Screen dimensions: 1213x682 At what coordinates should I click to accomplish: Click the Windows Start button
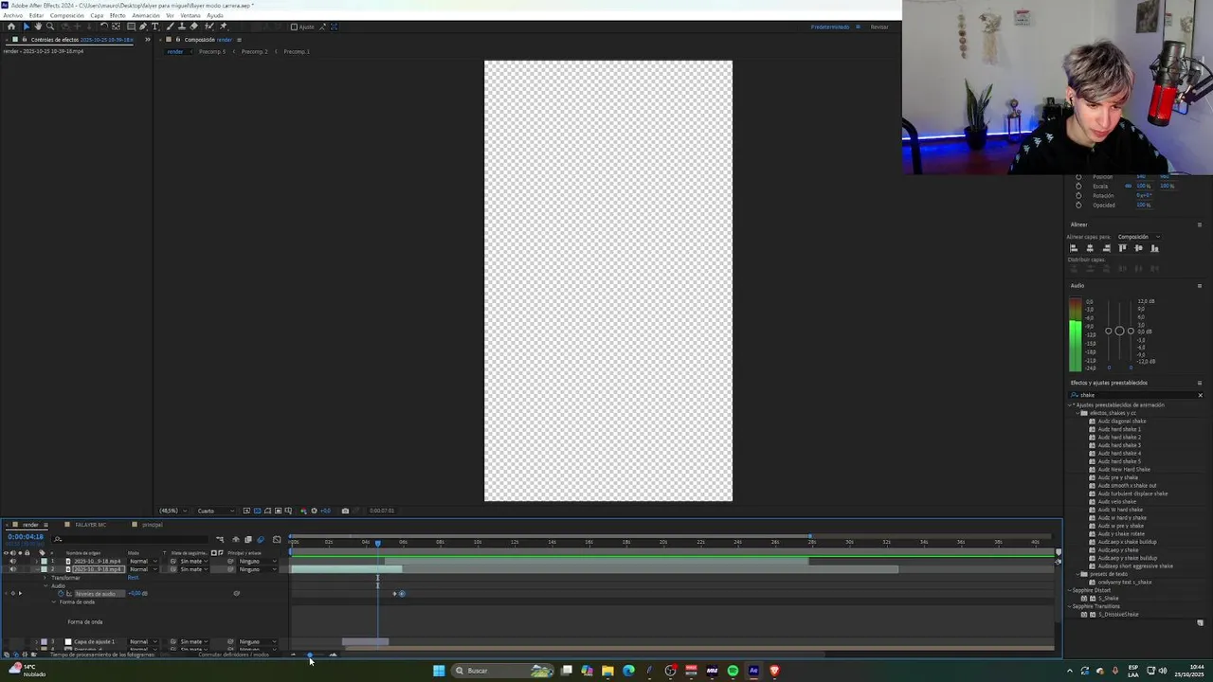click(x=439, y=671)
